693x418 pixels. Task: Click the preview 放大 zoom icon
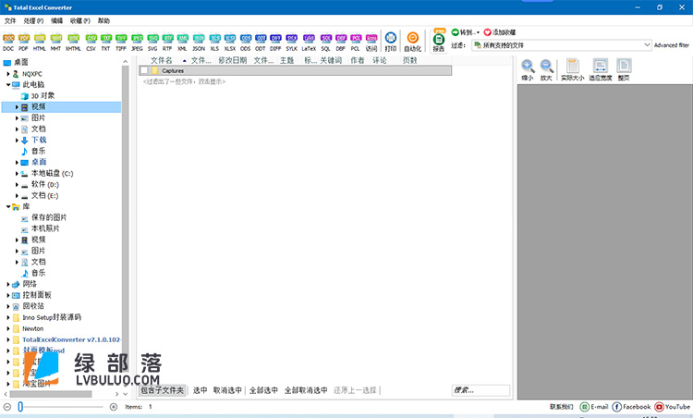tap(546, 70)
